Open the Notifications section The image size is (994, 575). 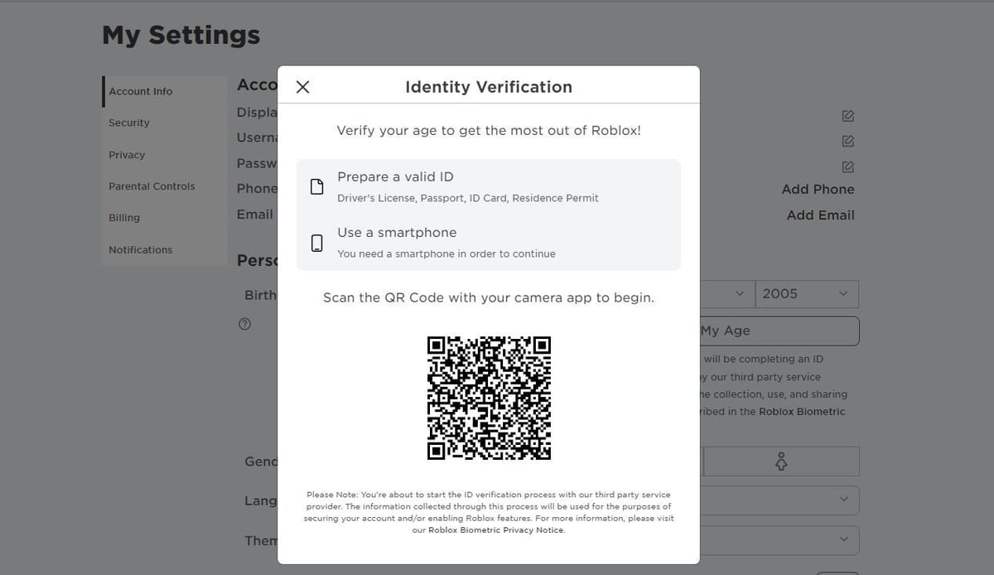[140, 249]
